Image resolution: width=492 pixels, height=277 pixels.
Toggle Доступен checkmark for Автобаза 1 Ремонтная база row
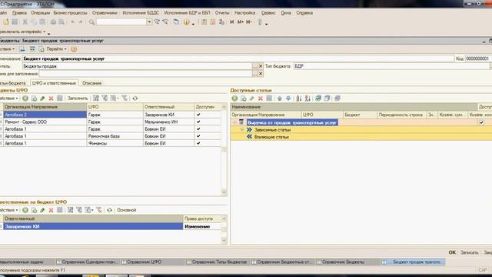(198, 136)
